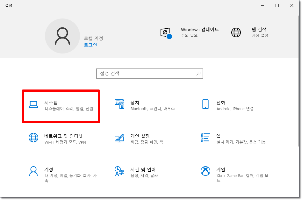Open the 네트워크 및 인터넷 title

[x=64, y=136]
